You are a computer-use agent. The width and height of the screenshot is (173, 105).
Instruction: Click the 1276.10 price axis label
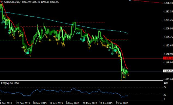[168, 3]
